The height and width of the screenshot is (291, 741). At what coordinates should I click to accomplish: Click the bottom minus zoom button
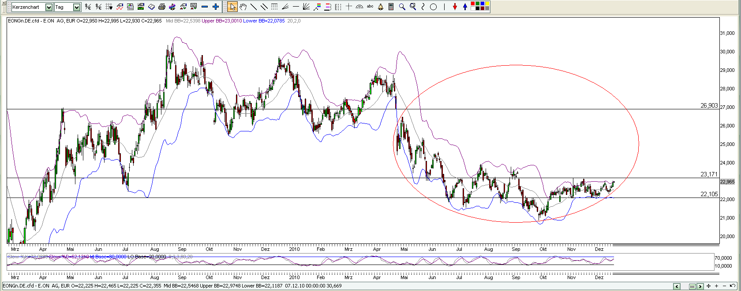[x=724, y=286]
